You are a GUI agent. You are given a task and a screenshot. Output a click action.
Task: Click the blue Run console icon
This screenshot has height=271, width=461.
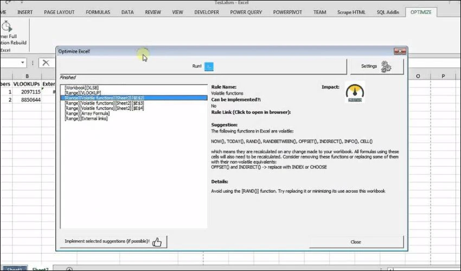(x=209, y=67)
